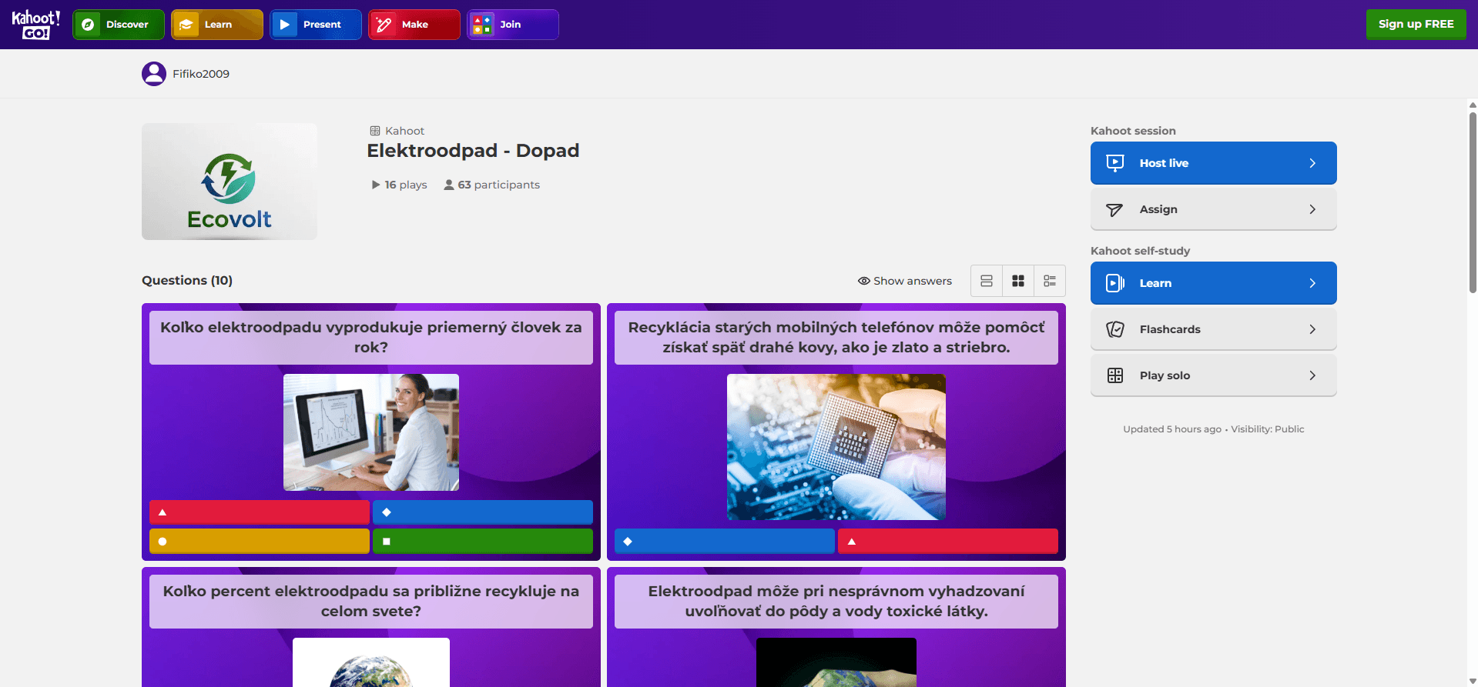
Task: Open Flashcards chevron arrow
Action: click(x=1312, y=329)
